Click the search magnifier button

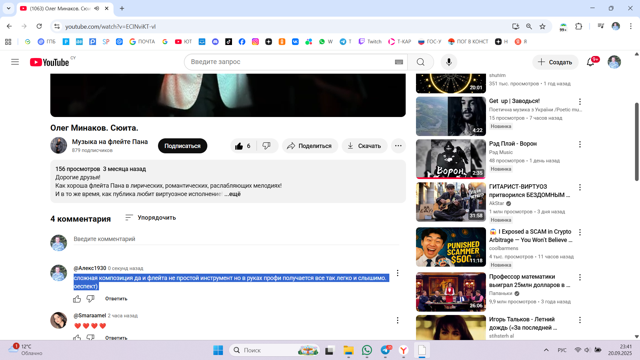[420, 62]
